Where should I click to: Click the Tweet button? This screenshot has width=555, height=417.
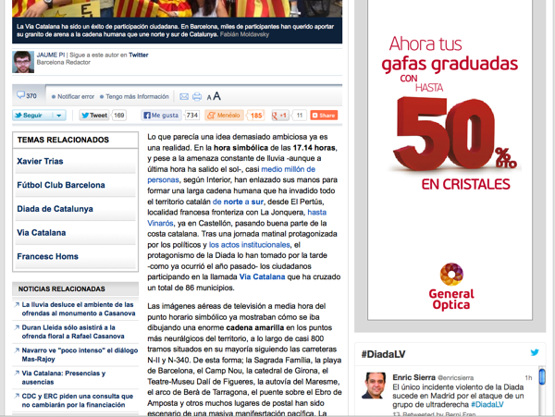(94, 116)
